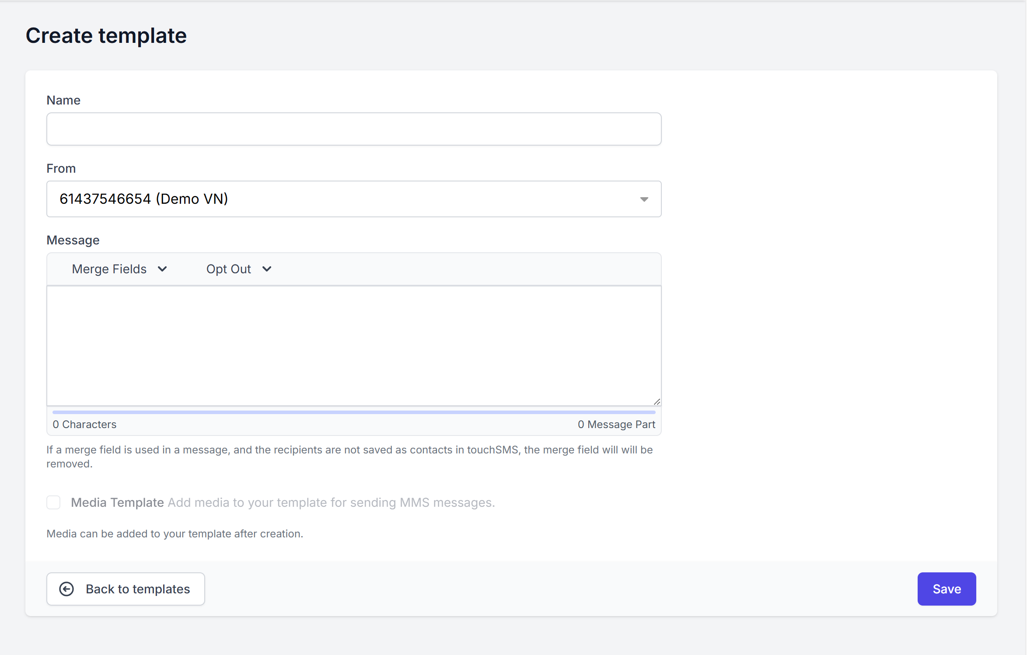Click the Name field label
This screenshot has width=1027, height=655.
(x=63, y=100)
